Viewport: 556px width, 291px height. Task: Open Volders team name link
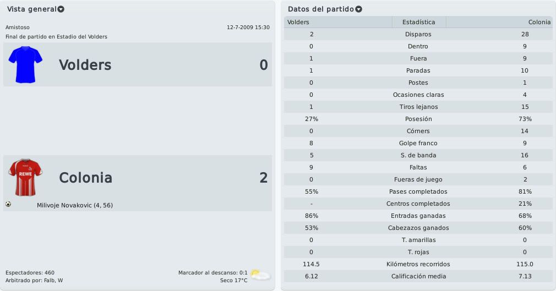click(x=85, y=65)
